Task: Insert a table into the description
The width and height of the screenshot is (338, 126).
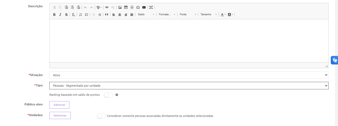Action: pyautogui.click(x=126, y=7)
